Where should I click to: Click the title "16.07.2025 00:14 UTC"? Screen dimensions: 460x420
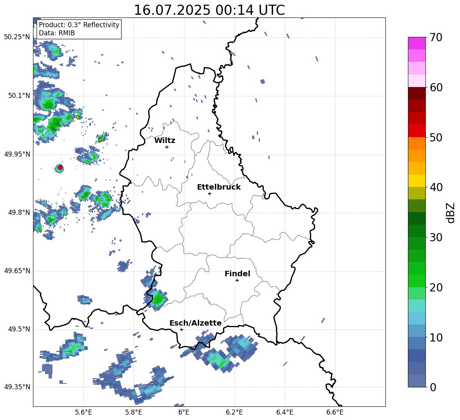209,10
